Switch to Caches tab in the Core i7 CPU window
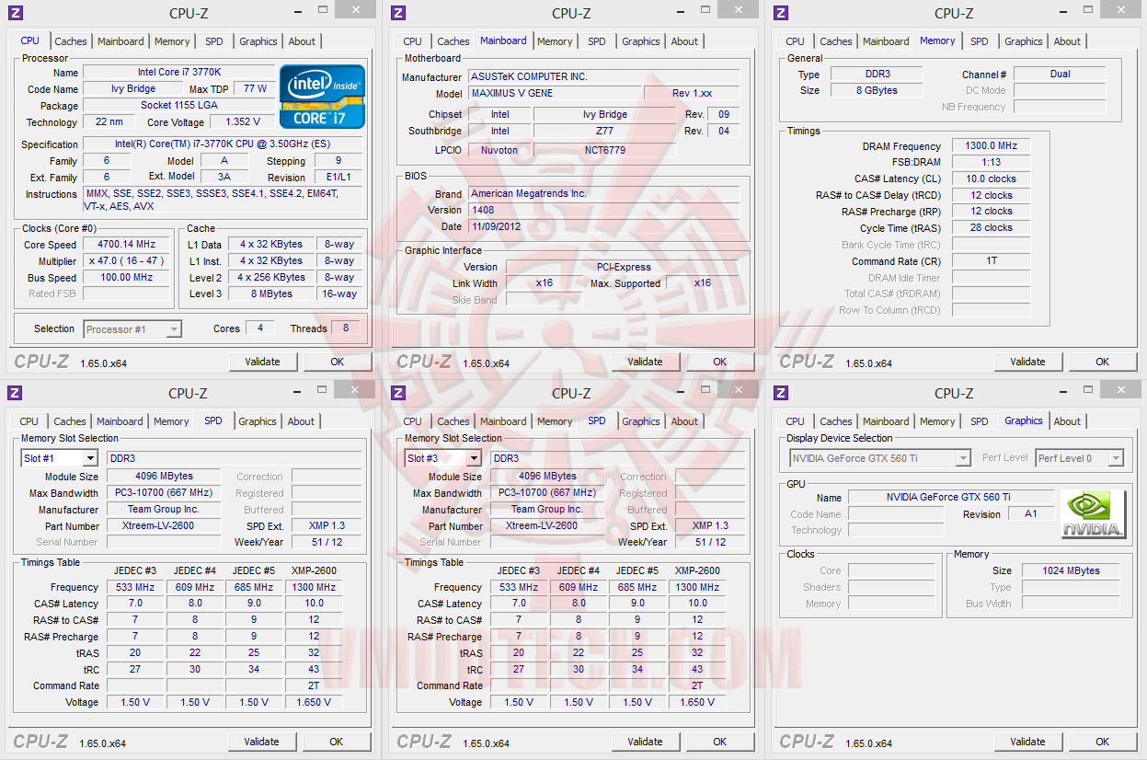 tap(71, 41)
